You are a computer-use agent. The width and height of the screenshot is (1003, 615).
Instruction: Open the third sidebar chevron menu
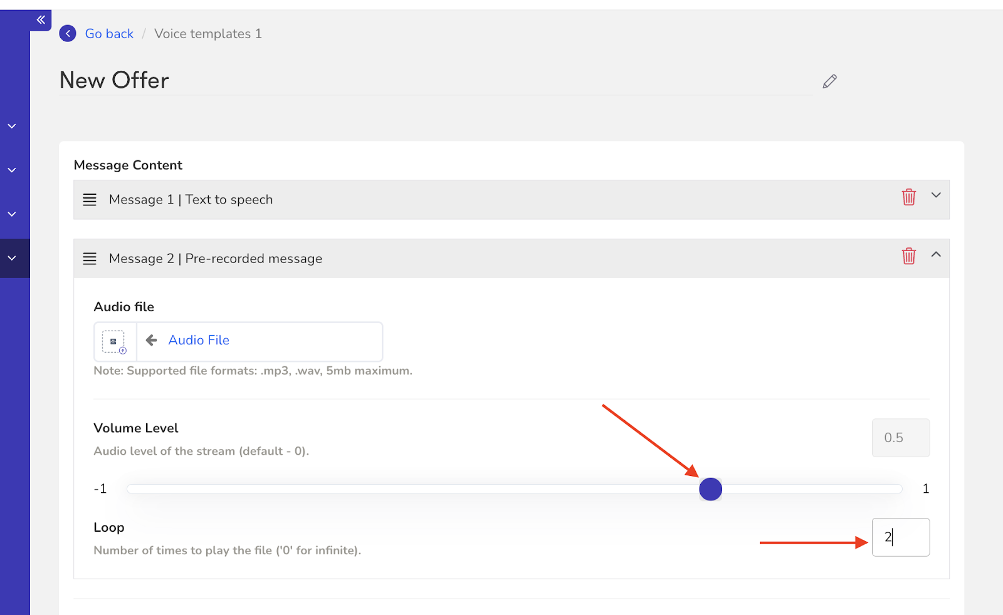[x=13, y=213]
